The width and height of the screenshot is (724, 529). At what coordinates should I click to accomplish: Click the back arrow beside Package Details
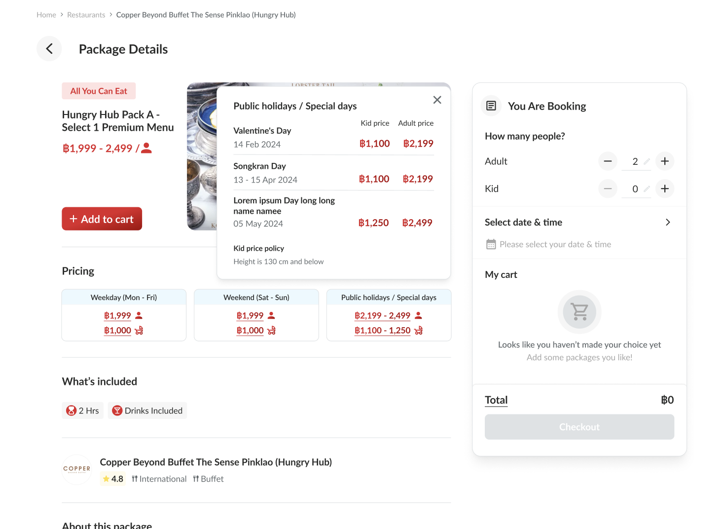click(49, 48)
